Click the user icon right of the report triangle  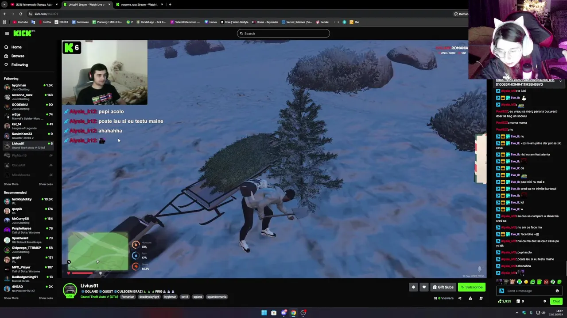(x=481, y=299)
